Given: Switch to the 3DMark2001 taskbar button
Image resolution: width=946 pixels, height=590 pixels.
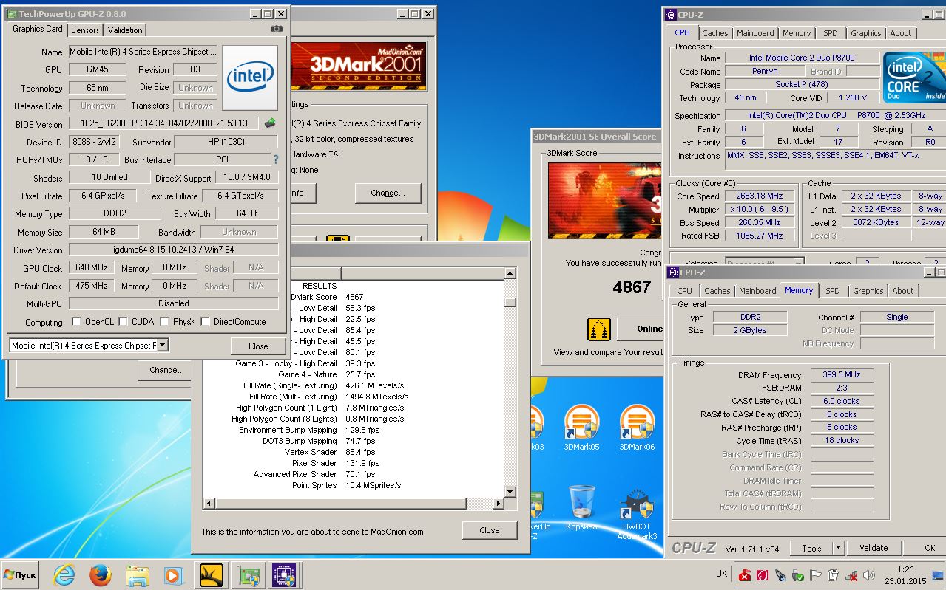Looking at the screenshot, I should tap(212, 574).
